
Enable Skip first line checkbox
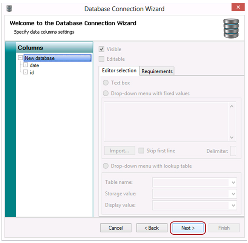[x=141, y=151]
